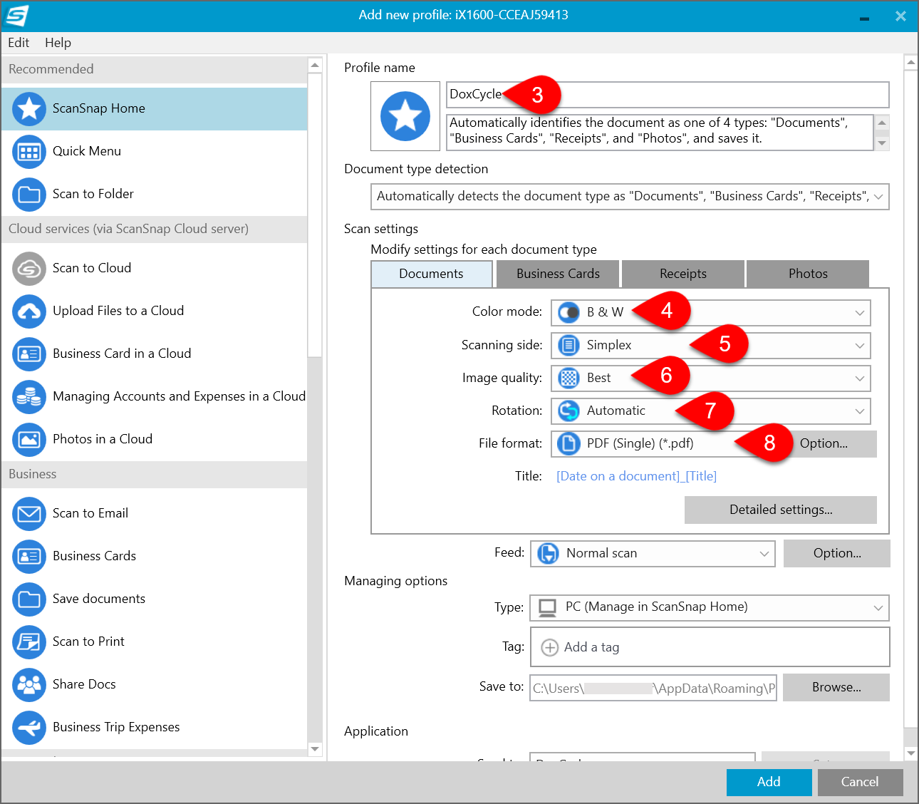
Task: Open the Help menu
Action: [58, 43]
